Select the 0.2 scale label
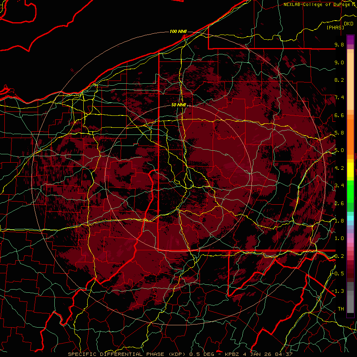Screen dimensions: 357x357 click(x=339, y=256)
